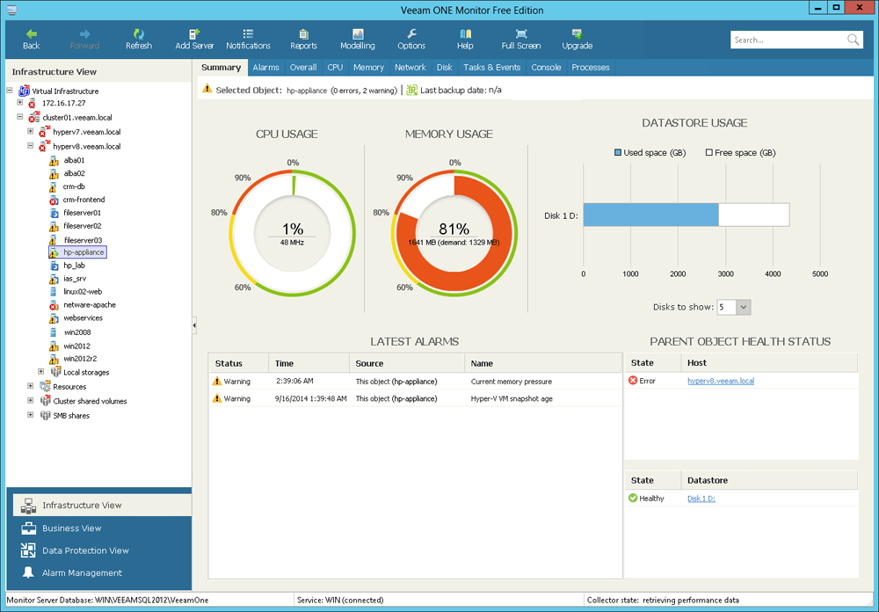
Task: Open Notifications settings from toolbar
Action: click(249, 39)
